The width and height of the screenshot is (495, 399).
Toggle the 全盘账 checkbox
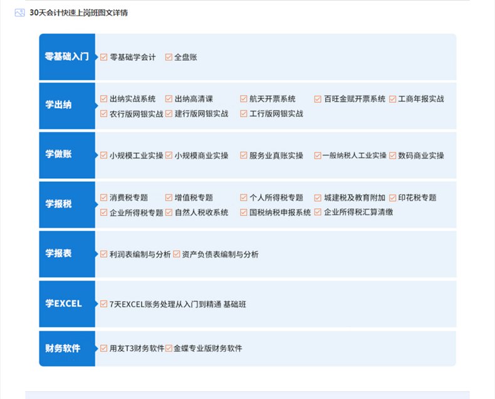[x=169, y=57]
